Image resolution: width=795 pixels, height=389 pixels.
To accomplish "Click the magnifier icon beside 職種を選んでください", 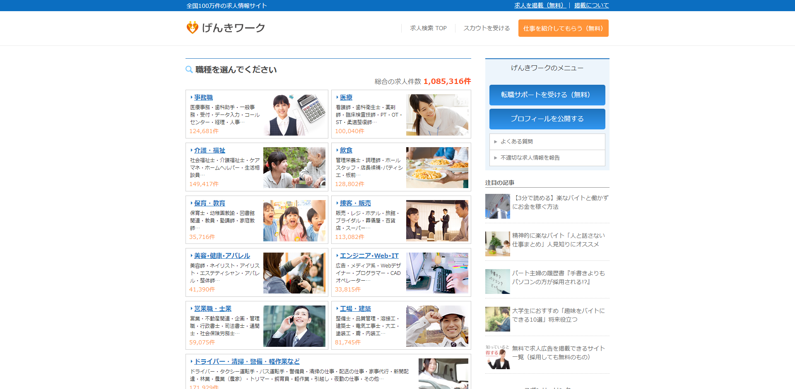I will [189, 69].
